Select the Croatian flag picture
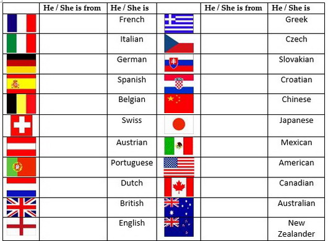 pos(179,84)
